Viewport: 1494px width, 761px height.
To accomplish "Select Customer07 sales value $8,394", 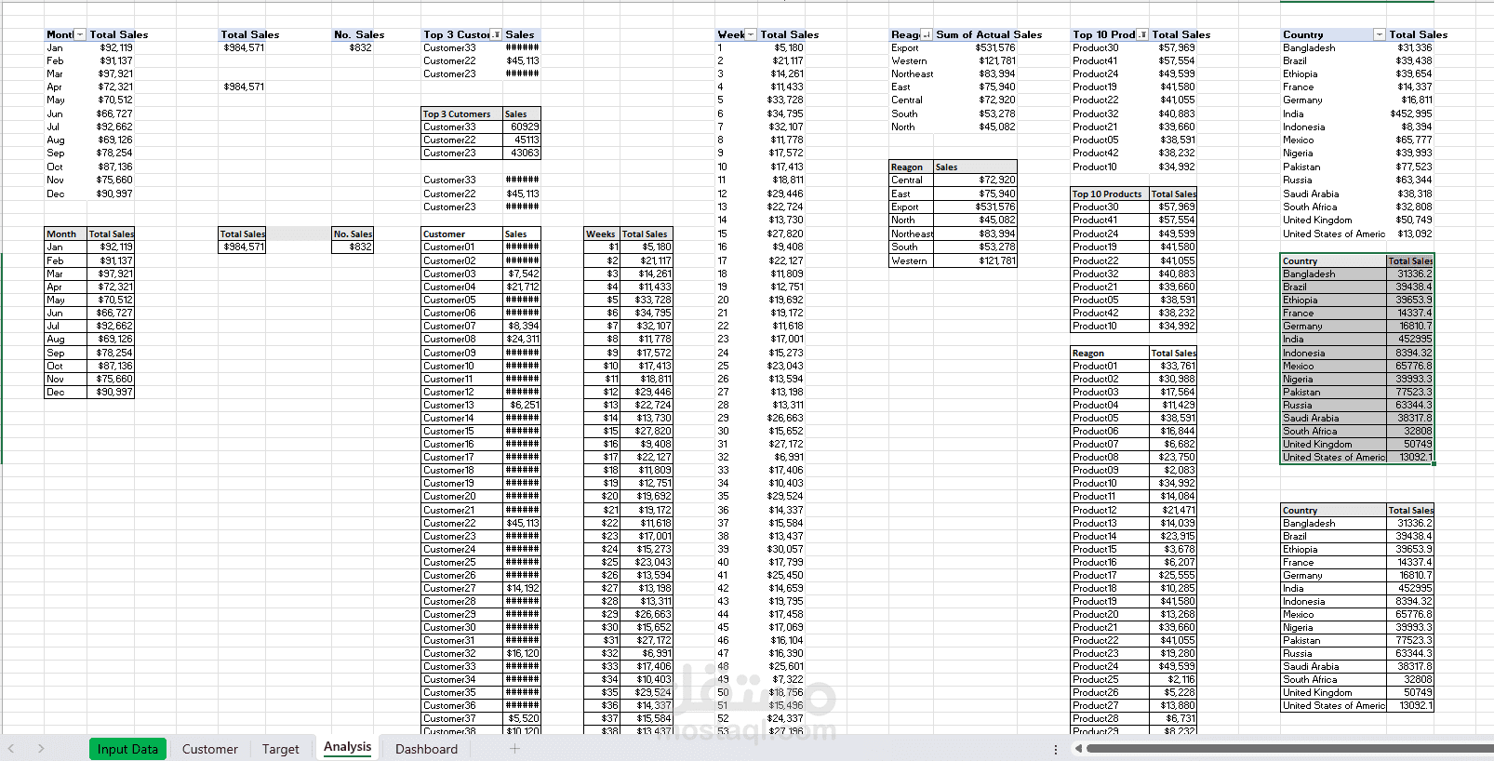I will (x=522, y=327).
